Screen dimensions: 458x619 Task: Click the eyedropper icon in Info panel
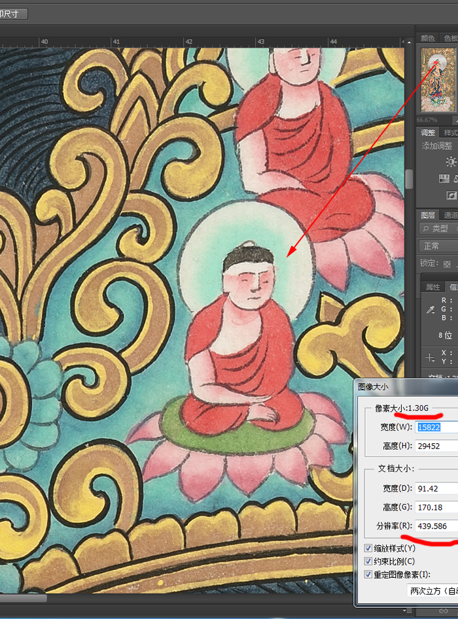[x=431, y=310]
